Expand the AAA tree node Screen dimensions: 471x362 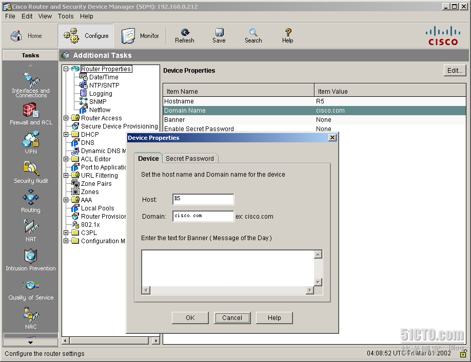coord(66,200)
